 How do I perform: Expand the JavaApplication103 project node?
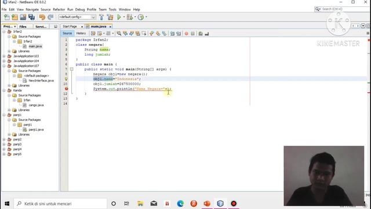(x=4, y=56)
